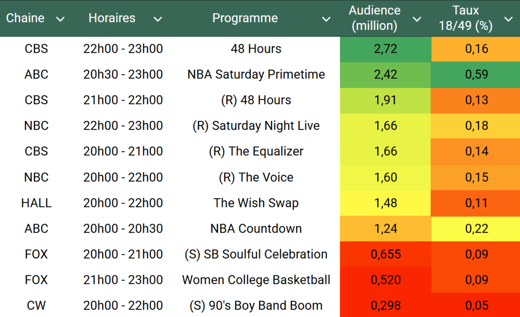Open the Chaine column filter dropdown
Image resolution: width=520 pixels, height=317 pixels.
tap(60, 19)
